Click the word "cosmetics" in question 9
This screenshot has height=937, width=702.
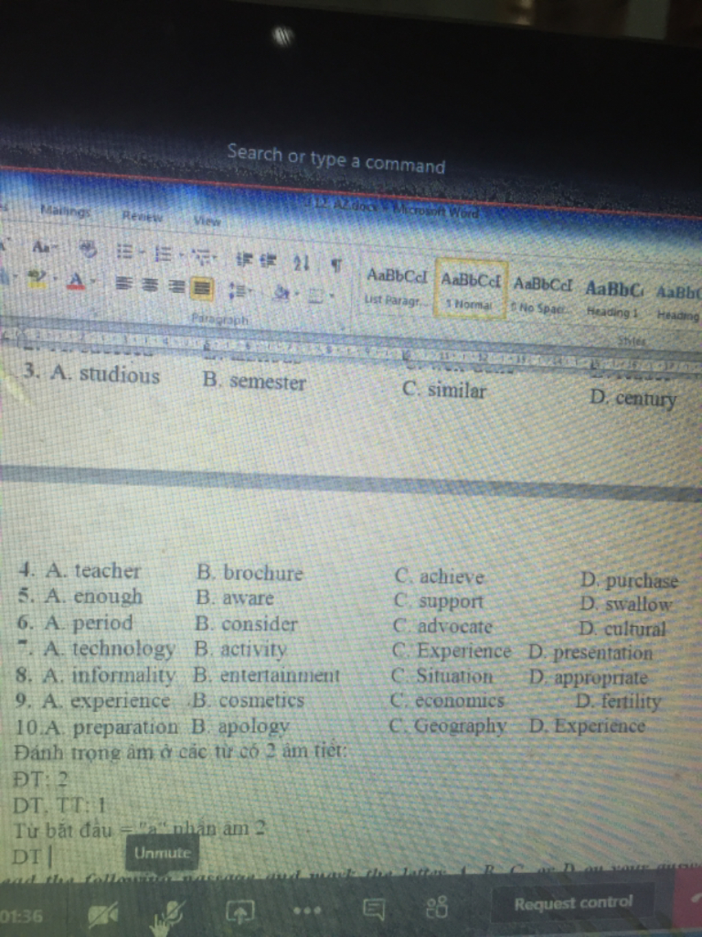pos(261,700)
